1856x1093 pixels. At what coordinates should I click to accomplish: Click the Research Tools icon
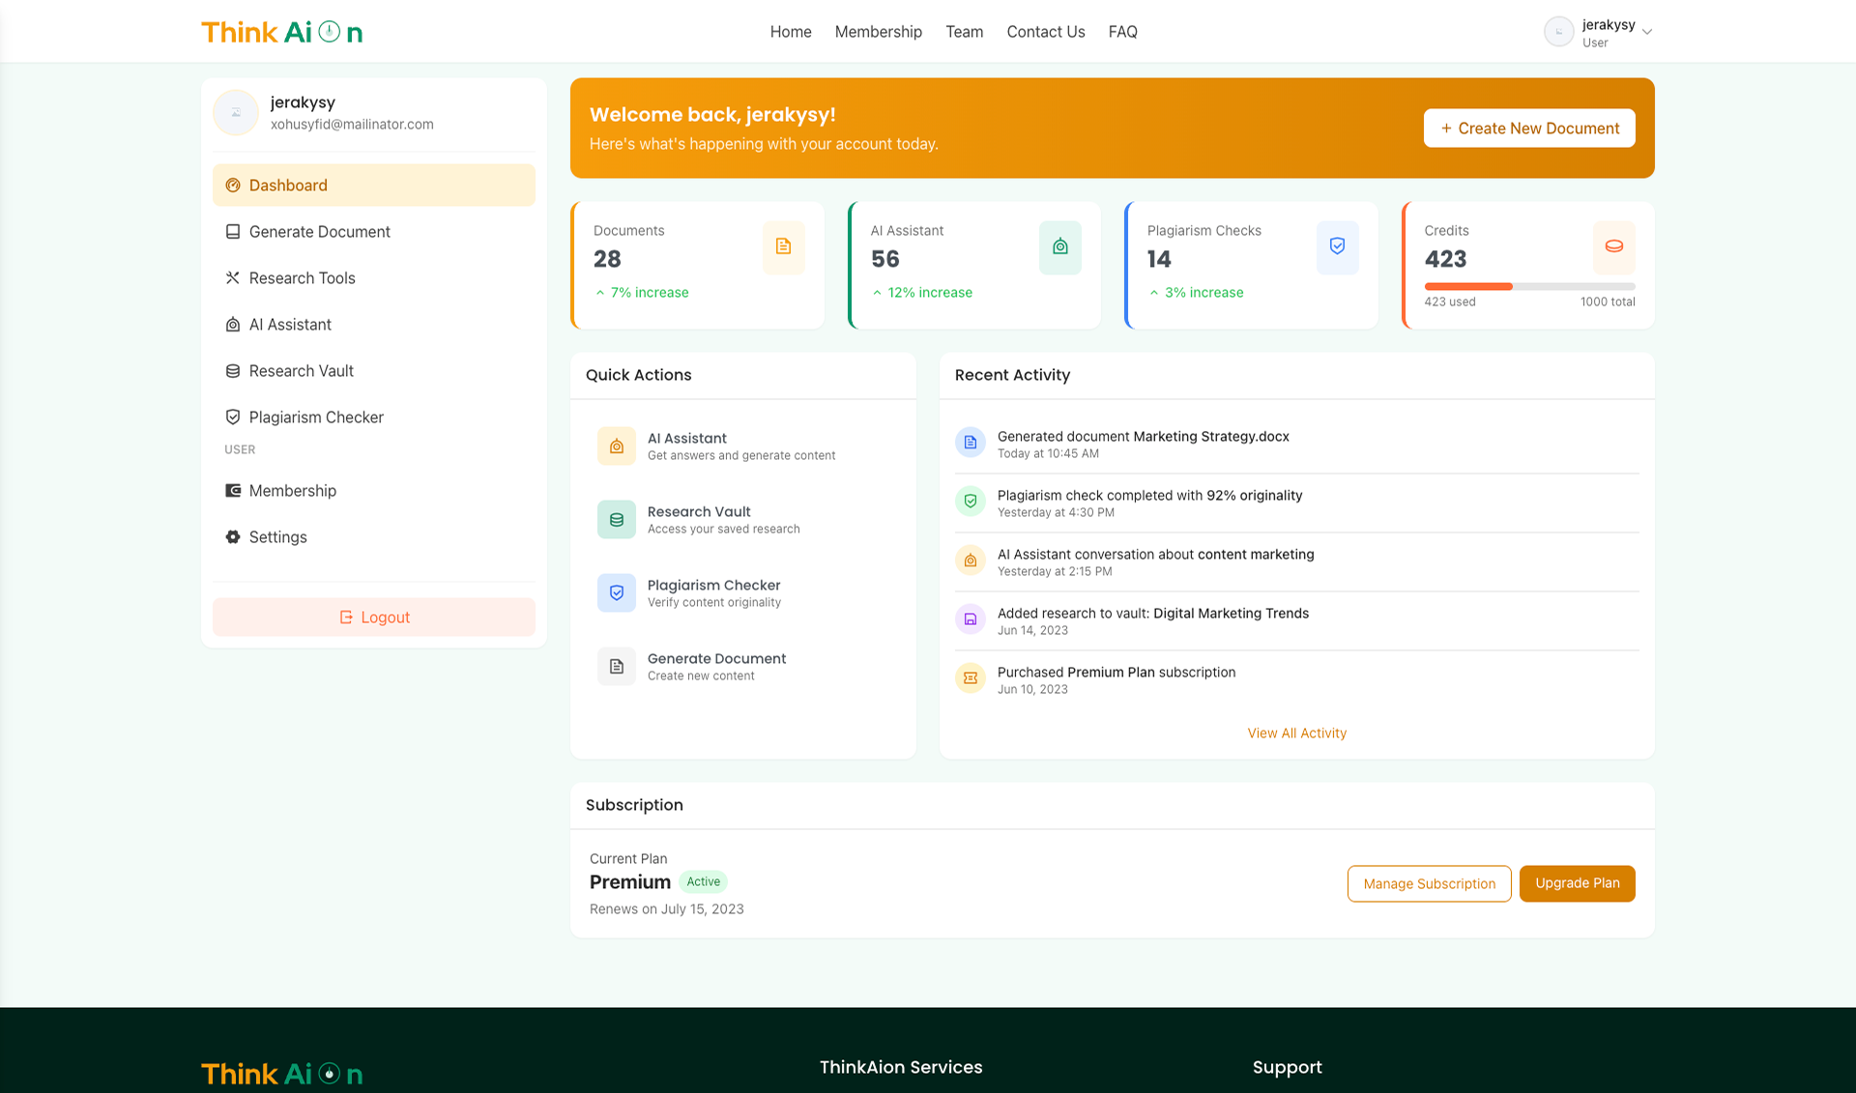click(x=232, y=277)
